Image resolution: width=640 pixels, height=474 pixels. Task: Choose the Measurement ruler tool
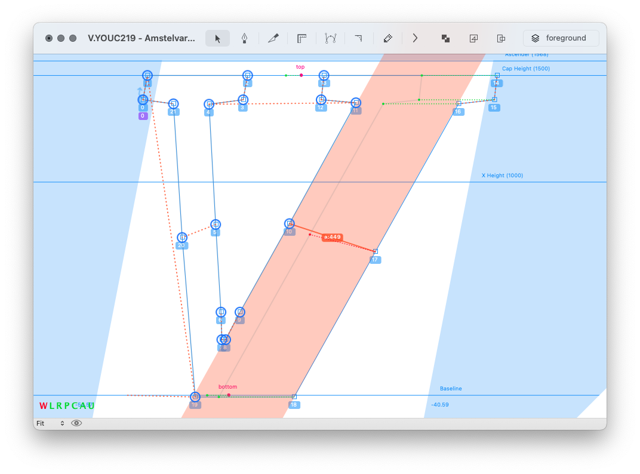click(302, 38)
